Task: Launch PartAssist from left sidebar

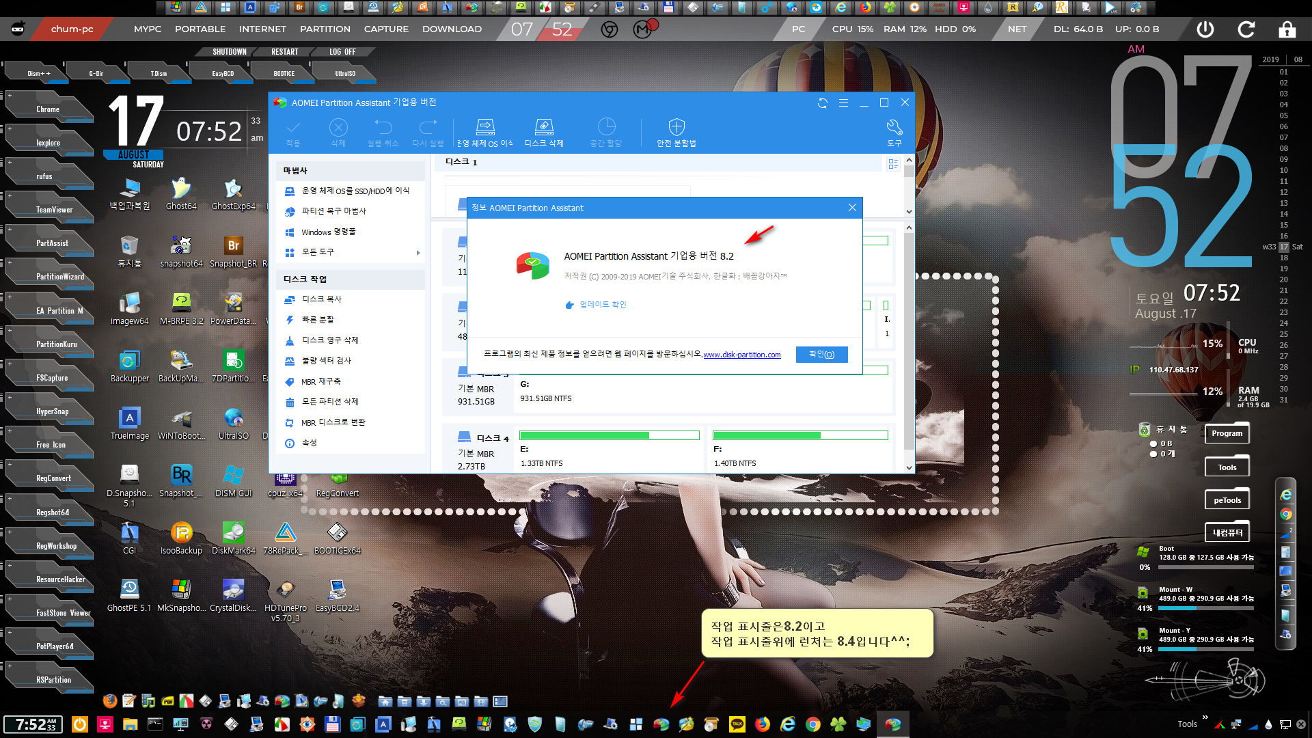Action: [51, 243]
